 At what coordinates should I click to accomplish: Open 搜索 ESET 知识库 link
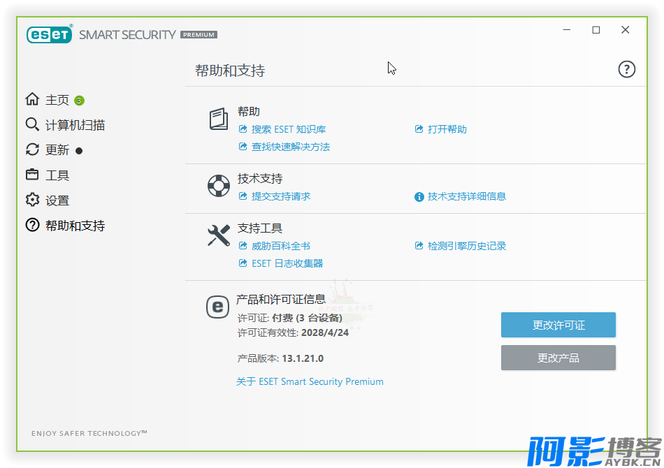click(289, 129)
